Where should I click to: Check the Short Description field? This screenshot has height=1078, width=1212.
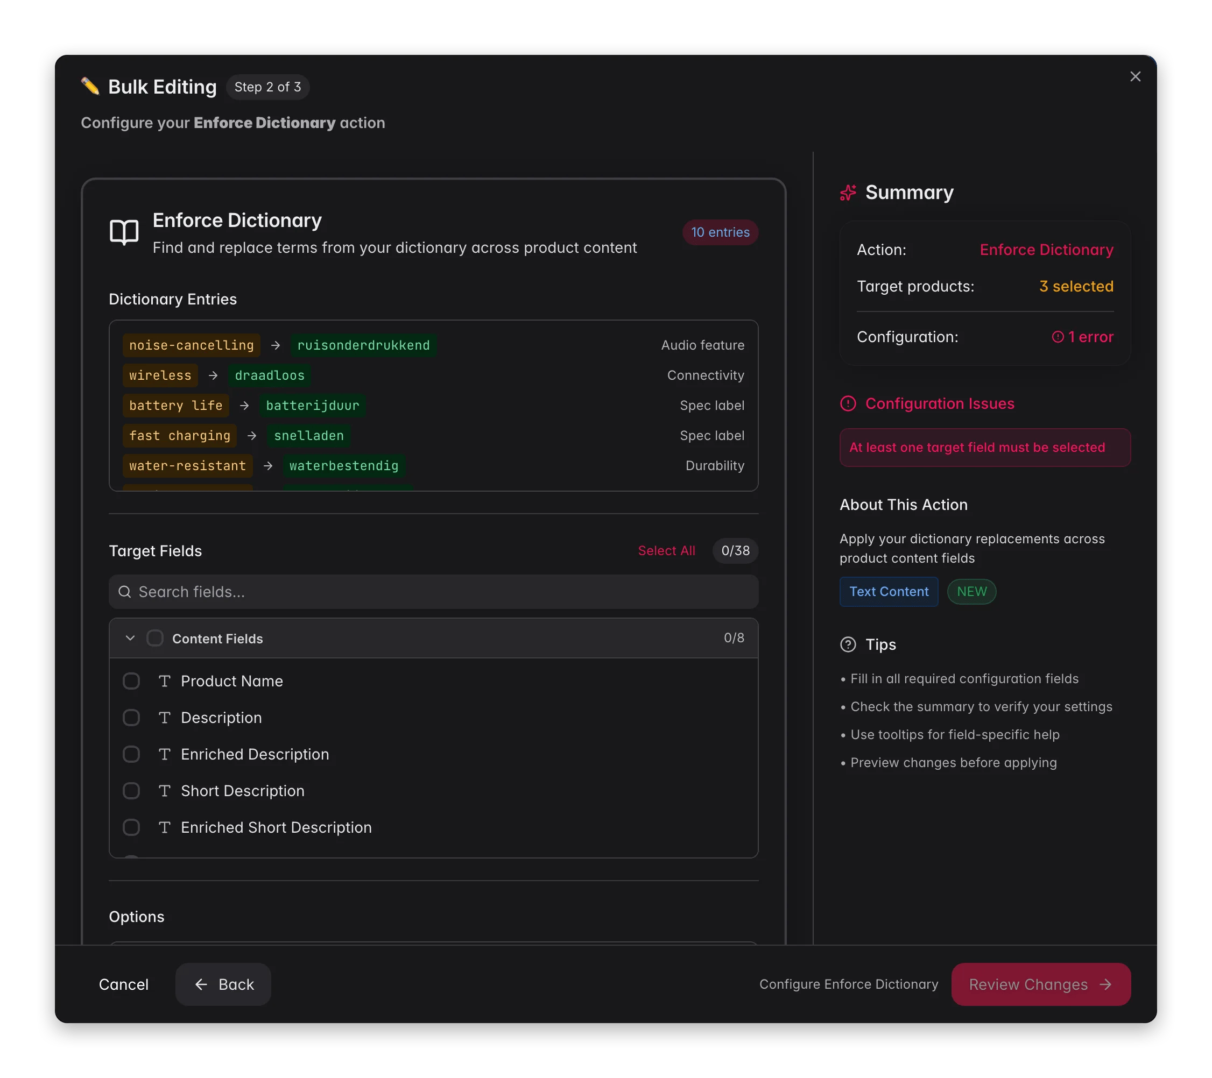tap(131, 791)
